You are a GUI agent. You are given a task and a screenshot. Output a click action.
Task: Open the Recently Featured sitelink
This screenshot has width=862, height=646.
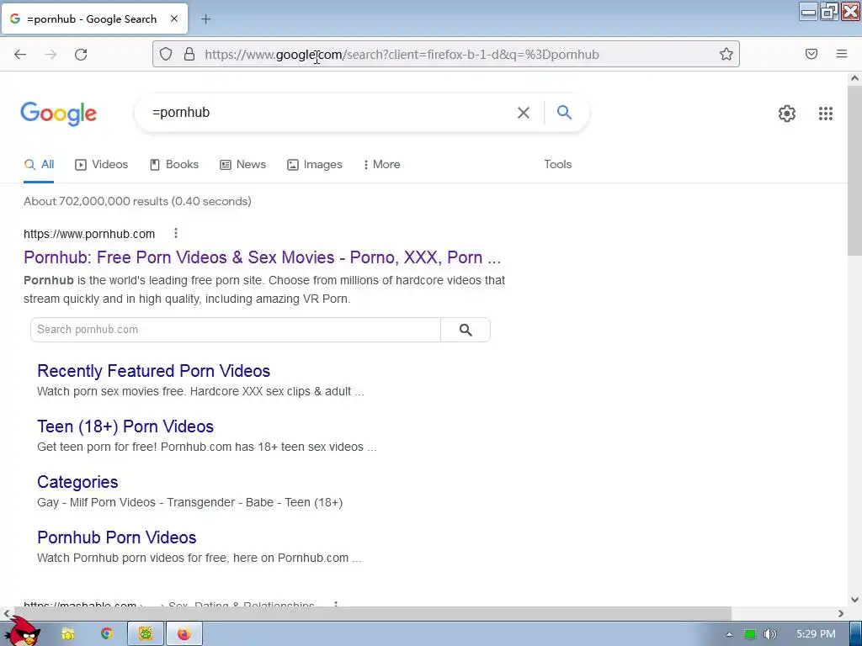click(x=153, y=371)
